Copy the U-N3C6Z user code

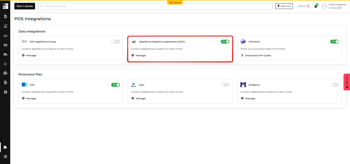(340, 8)
